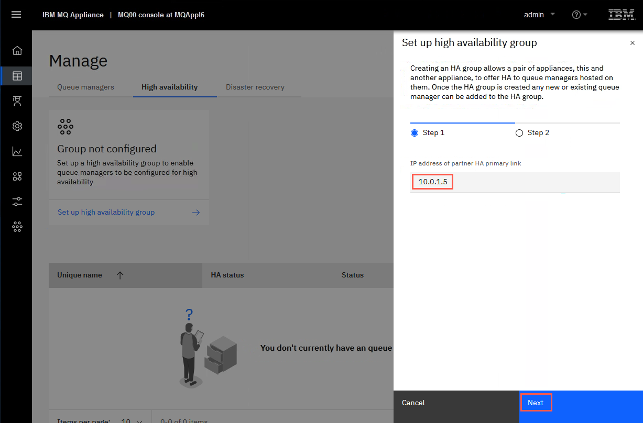The image size is (643, 423).
Task: Switch to the High availability tab
Action: 170,87
